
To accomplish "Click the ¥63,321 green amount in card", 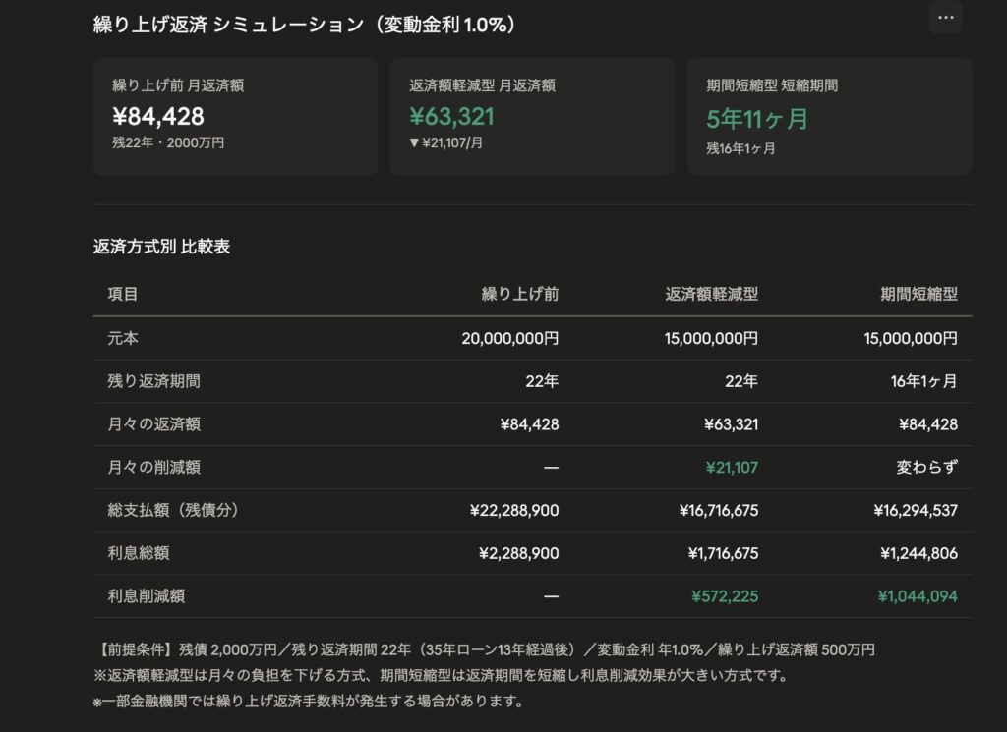I will click(x=452, y=117).
